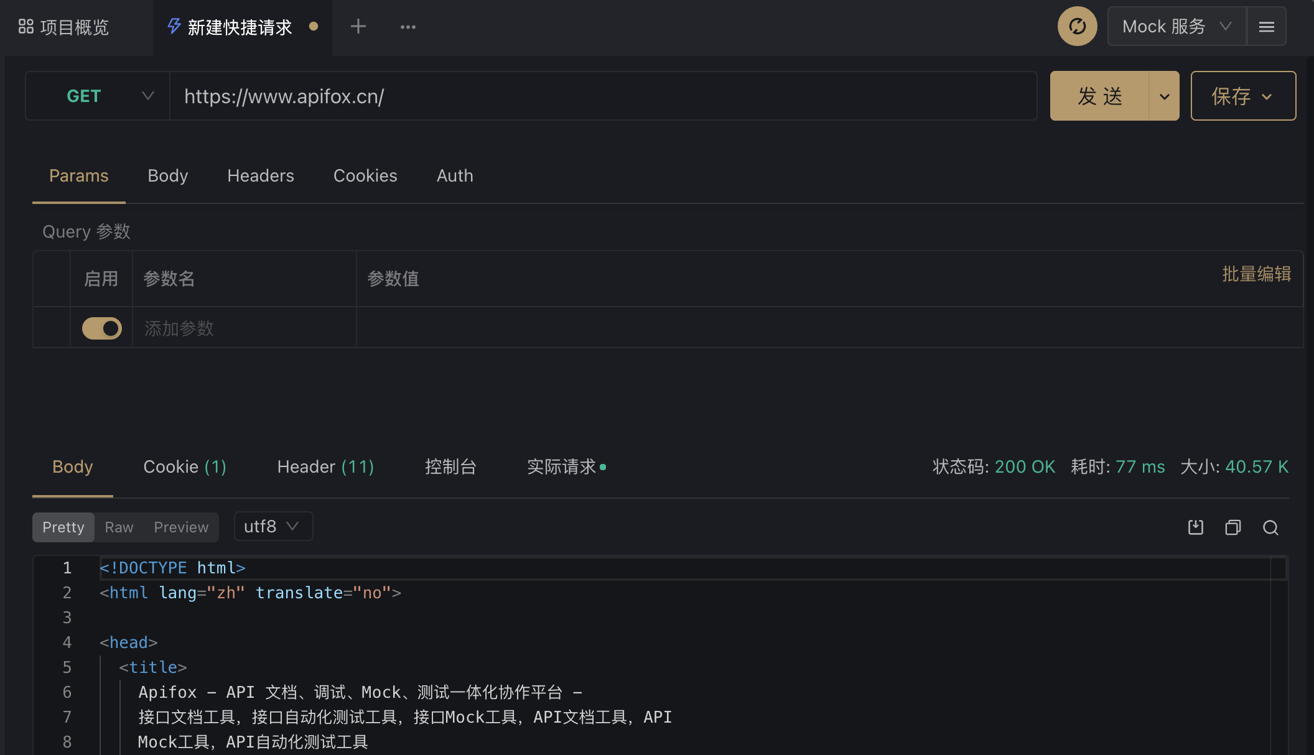Click the 发送 send button
This screenshot has width=1314, height=755.
1099,96
